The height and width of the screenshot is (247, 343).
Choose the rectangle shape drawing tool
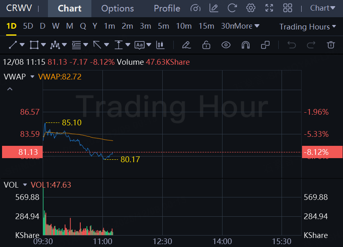pyautogui.click(x=34, y=45)
